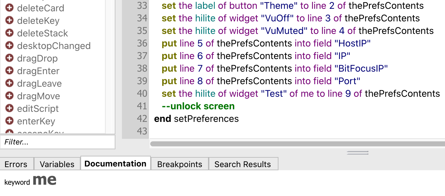Switch to the Errors tab
This screenshot has height=196, width=445.
(16, 164)
